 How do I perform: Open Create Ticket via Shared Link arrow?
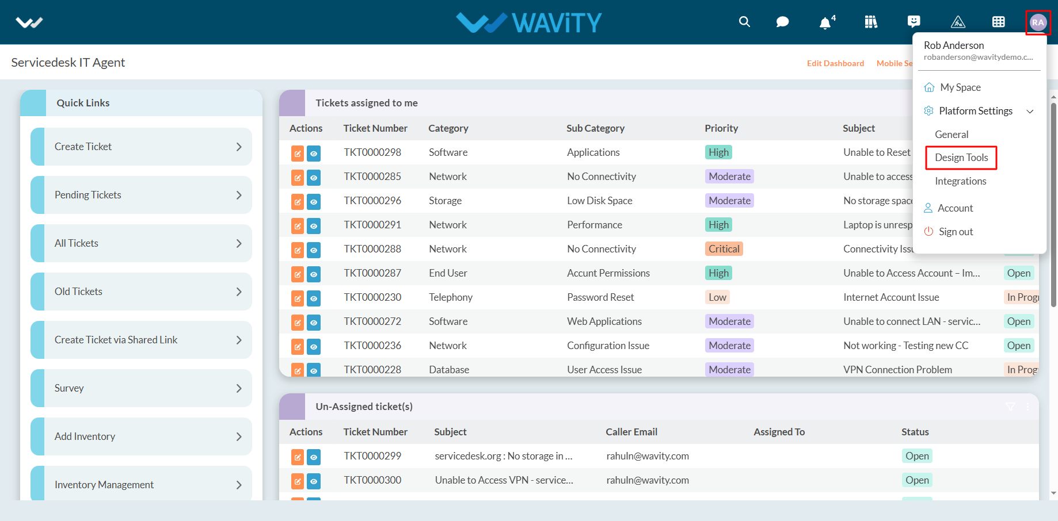239,340
